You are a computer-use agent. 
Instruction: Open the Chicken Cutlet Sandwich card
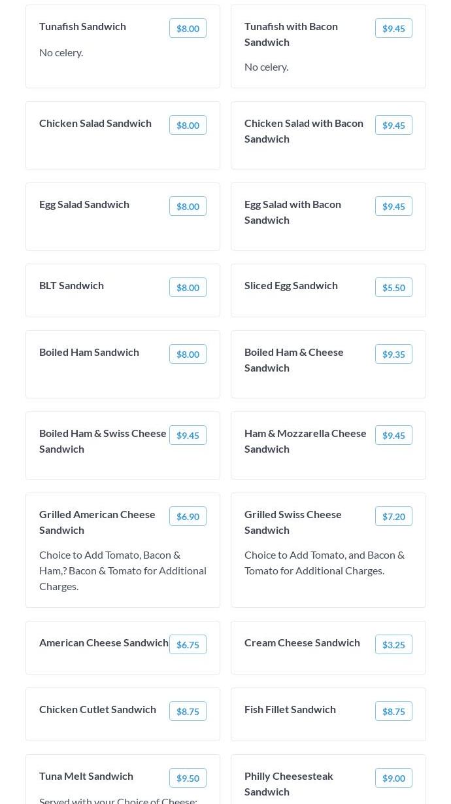point(123,714)
